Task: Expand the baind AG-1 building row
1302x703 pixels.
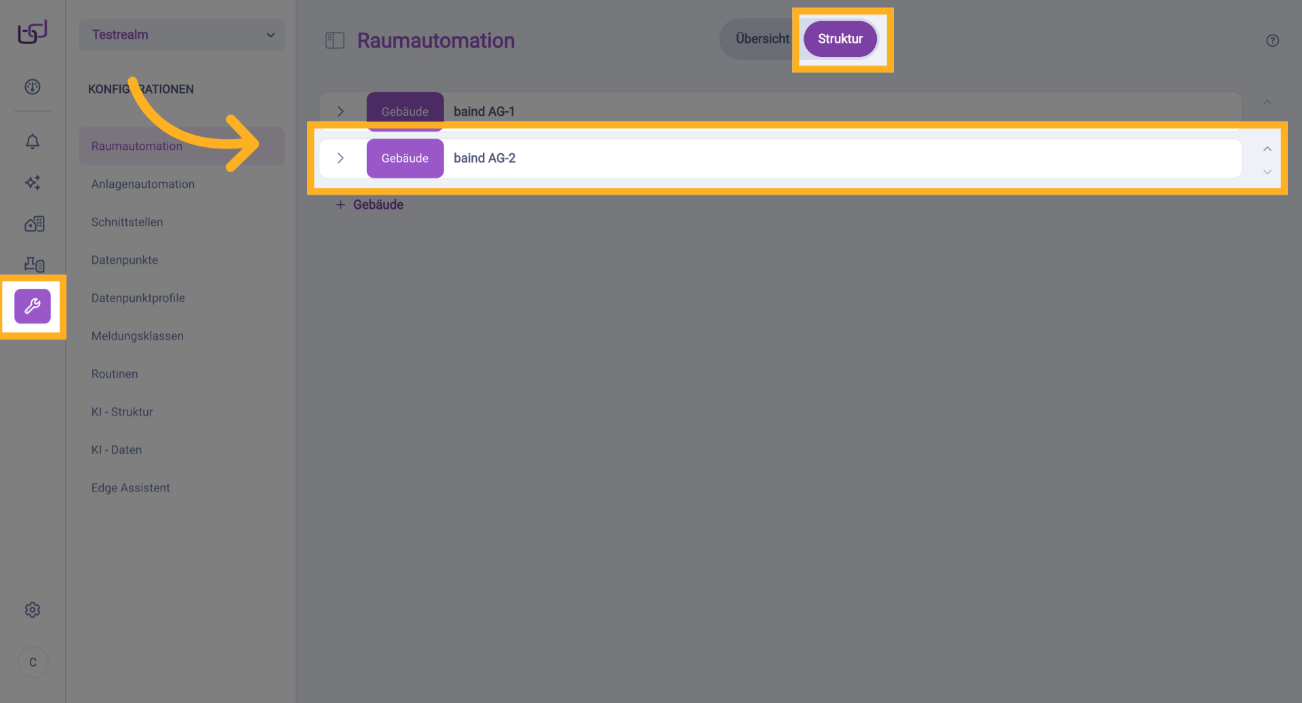Action: [340, 111]
